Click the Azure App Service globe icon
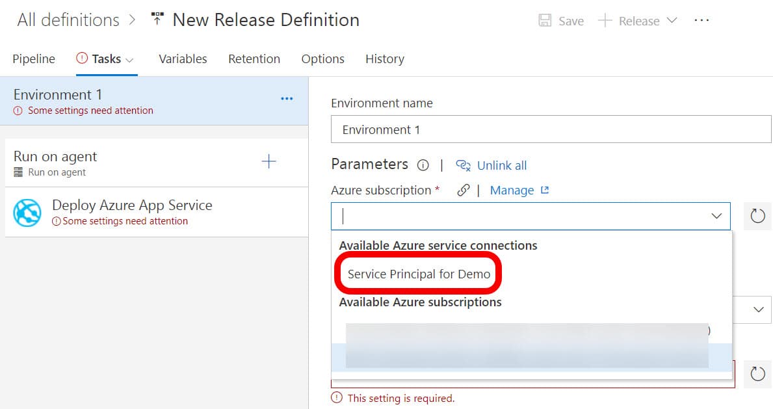The image size is (773, 409). [27, 213]
